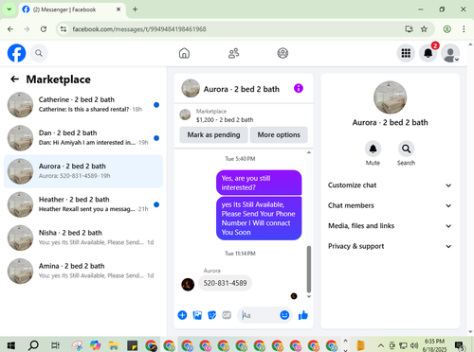Open File Explorer from taskbar

(x=114, y=345)
